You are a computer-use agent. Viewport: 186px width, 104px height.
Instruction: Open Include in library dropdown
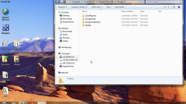coord(79,7)
